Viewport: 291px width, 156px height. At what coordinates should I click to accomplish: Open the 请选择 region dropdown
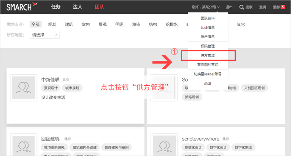pos(45,35)
